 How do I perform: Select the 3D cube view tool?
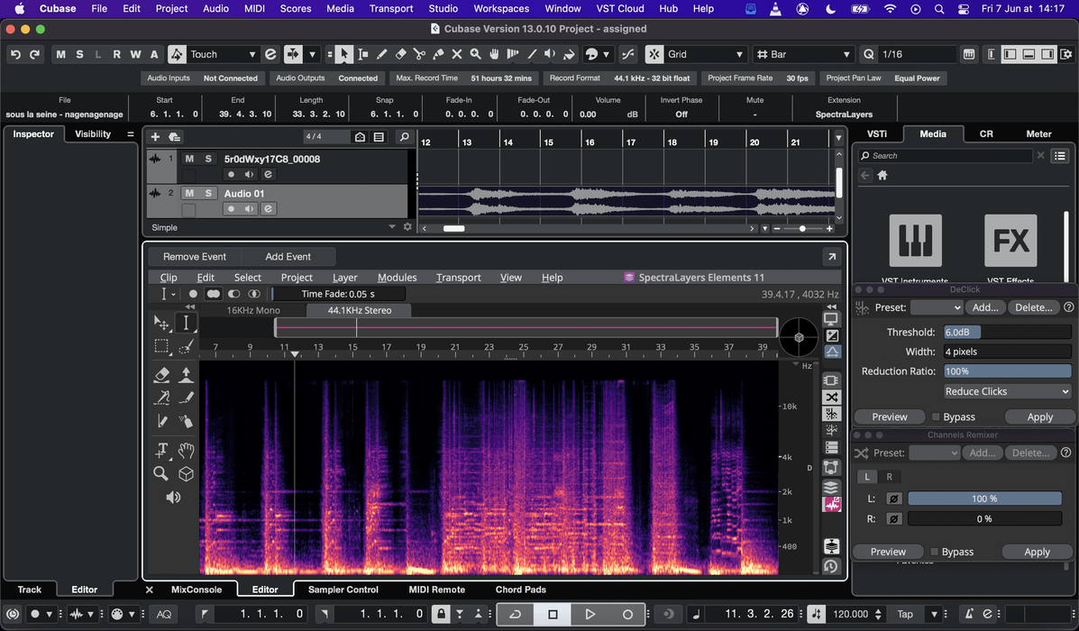click(187, 473)
